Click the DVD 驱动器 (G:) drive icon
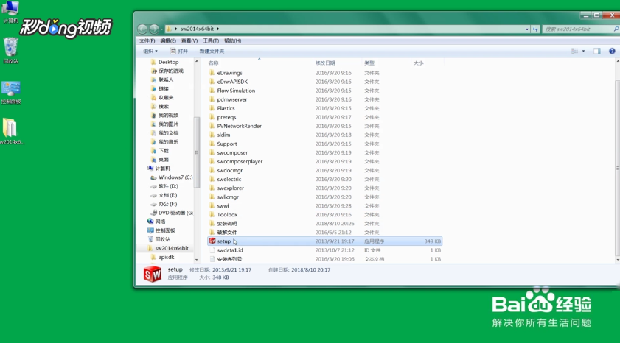This screenshot has height=343, width=620. point(153,213)
